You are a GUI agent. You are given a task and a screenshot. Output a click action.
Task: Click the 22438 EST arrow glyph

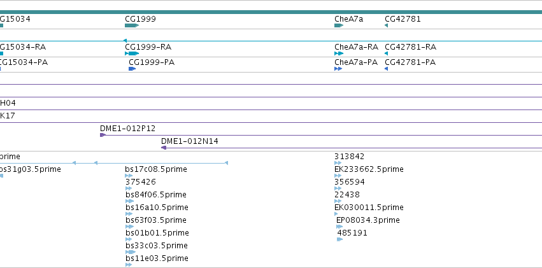click(338, 201)
